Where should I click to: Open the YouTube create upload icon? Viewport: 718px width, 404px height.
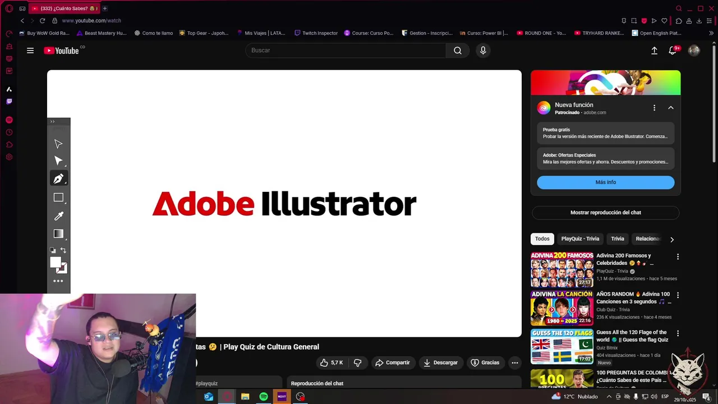(654, 50)
